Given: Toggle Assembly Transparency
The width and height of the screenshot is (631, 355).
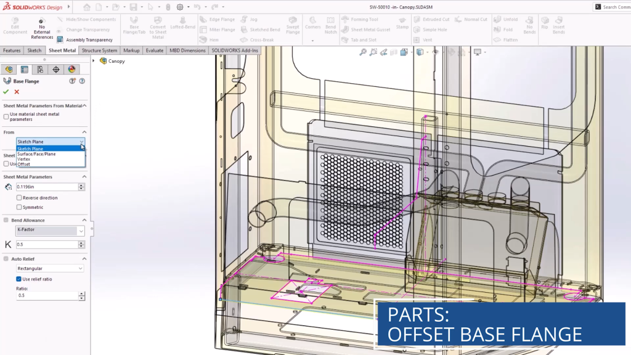Looking at the screenshot, I should coord(84,40).
